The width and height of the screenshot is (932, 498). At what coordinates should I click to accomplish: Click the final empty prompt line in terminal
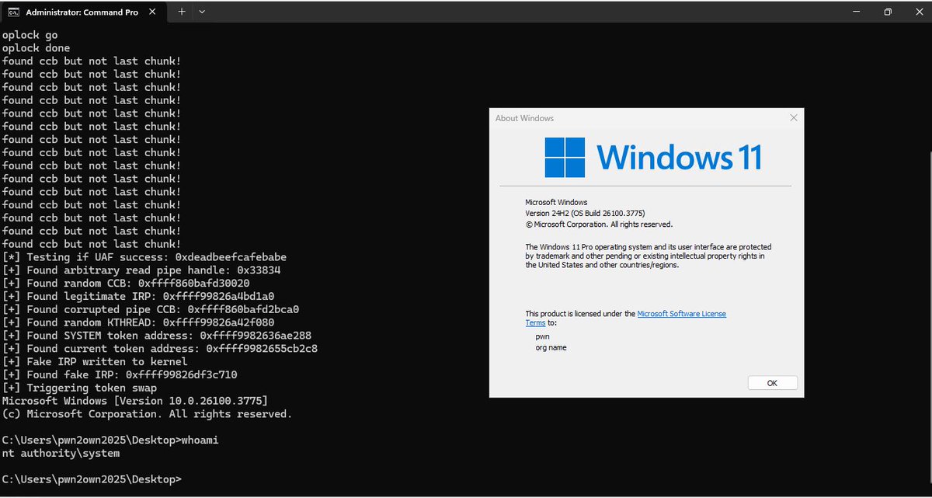pos(92,479)
